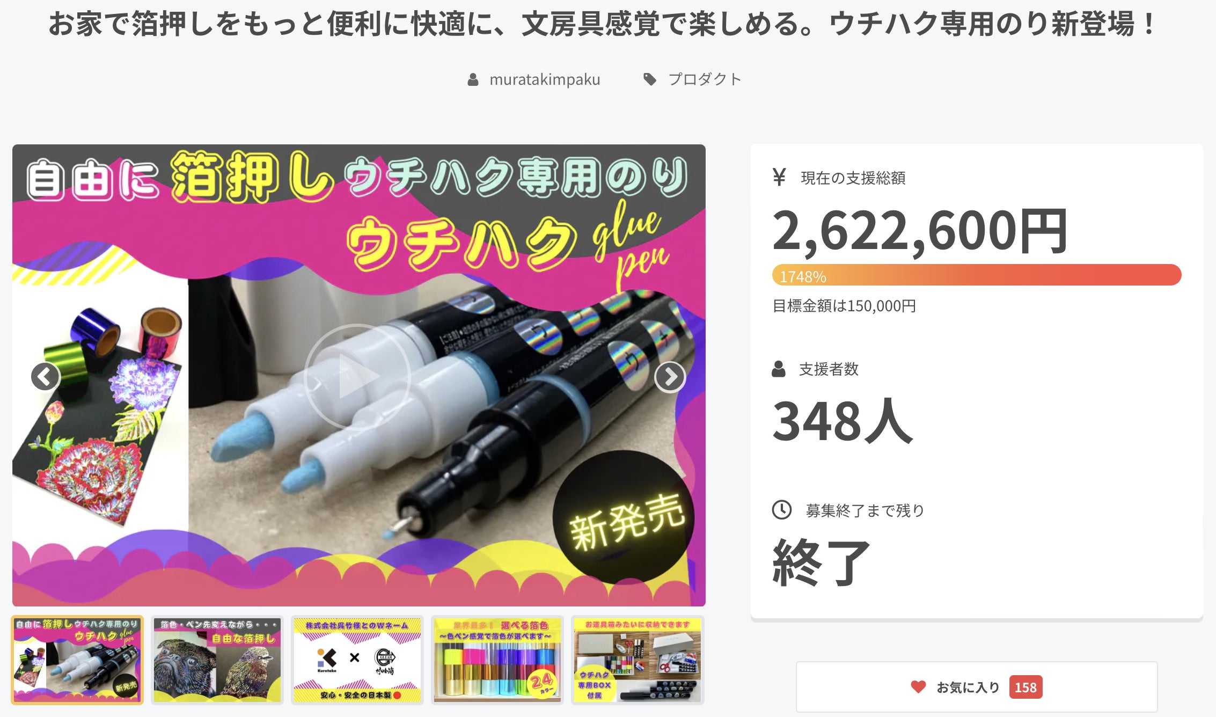The image size is (1216, 717).
Task: Select thumbnail showing 24 foil colors
Action: pyautogui.click(x=497, y=660)
